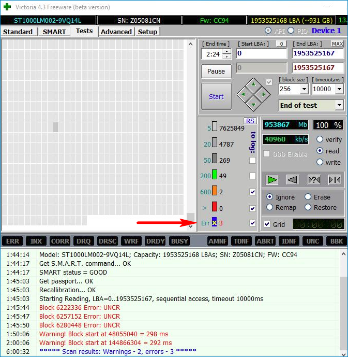Enable logging for 200 ms blocks
This screenshot has width=348, height=357.
click(x=252, y=176)
